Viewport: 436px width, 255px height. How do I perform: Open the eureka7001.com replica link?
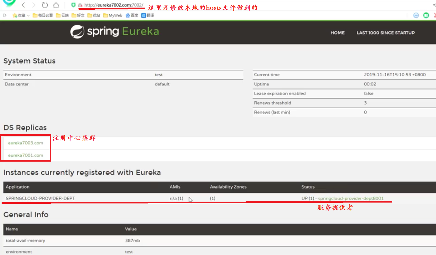[x=26, y=155]
